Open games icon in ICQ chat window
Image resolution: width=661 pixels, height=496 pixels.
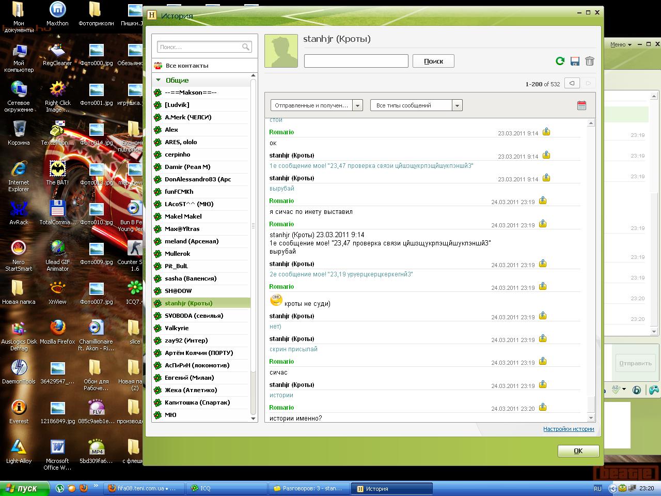point(653,390)
